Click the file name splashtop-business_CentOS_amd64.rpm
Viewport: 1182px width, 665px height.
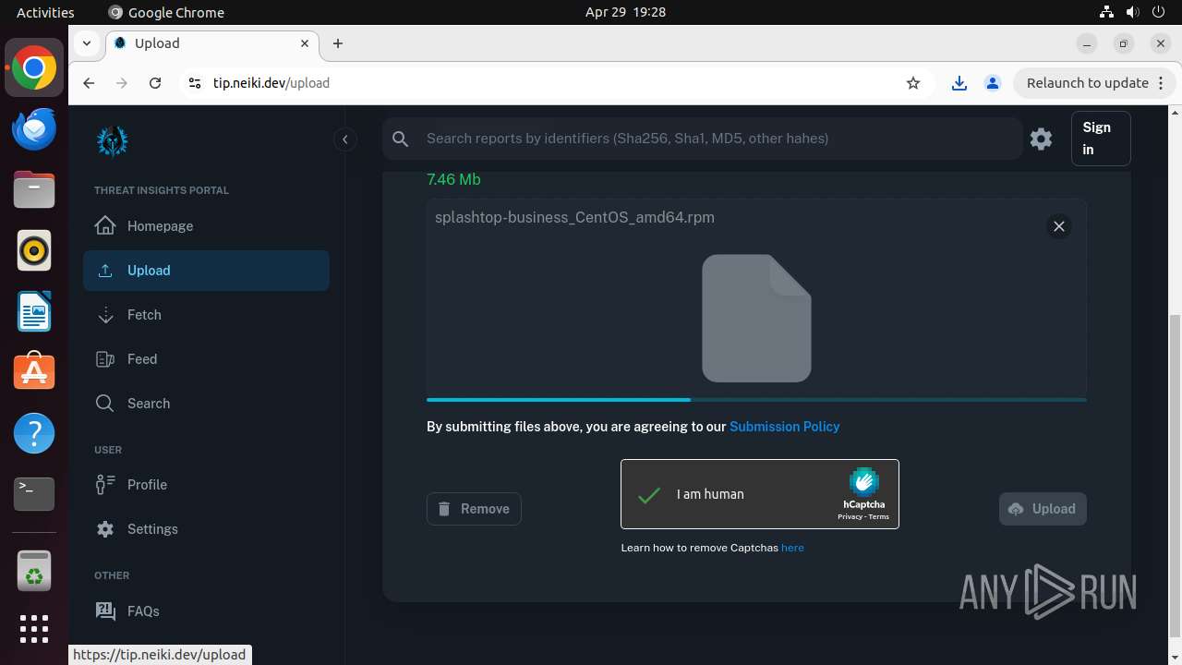pyautogui.click(x=574, y=218)
